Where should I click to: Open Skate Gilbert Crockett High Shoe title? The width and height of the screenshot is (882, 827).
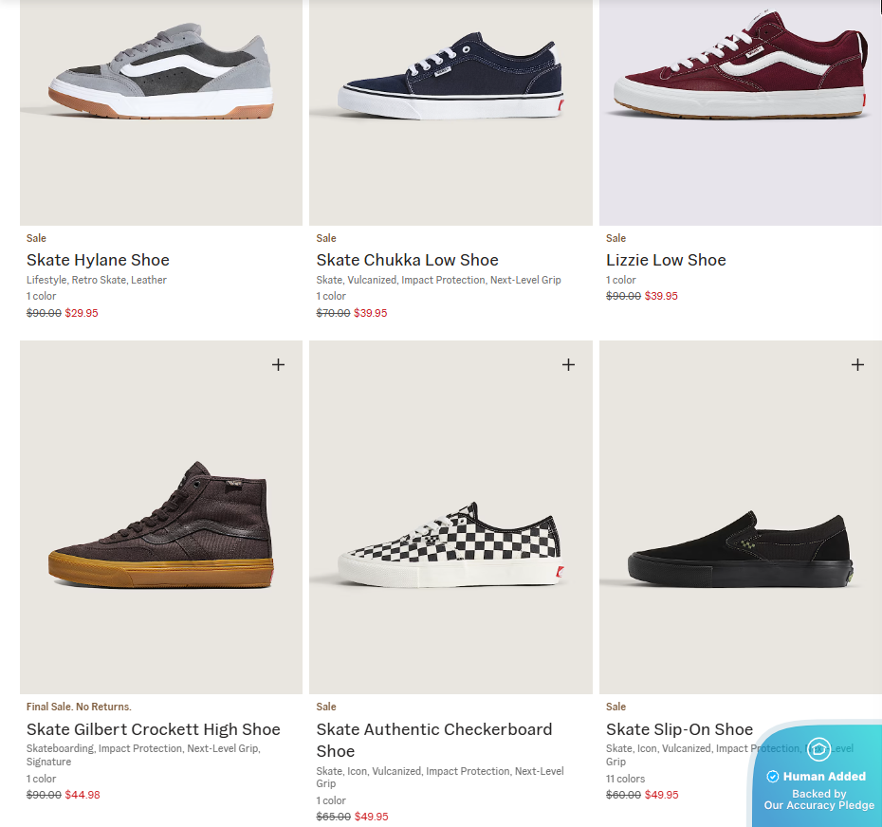[154, 729]
